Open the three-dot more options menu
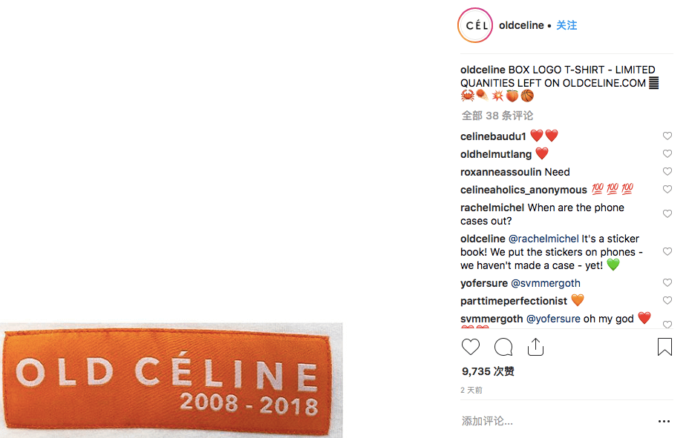The height and width of the screenshot is (438, 689). pyautogui.click(x=664, y=421)
